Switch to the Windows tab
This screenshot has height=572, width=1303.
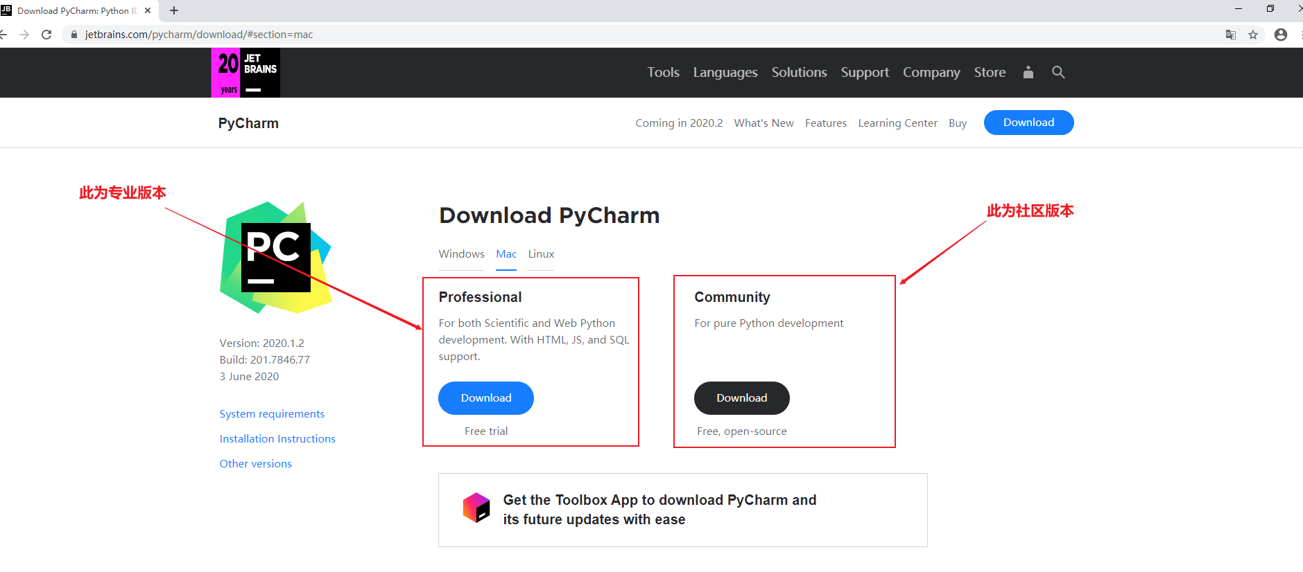coord(461,254)
